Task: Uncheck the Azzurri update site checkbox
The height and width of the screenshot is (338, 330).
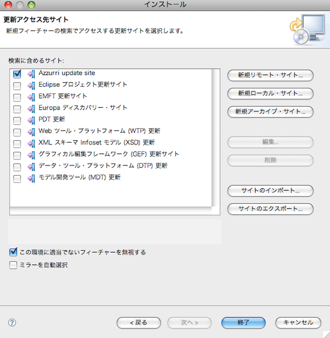Action: tap(17, 74)
